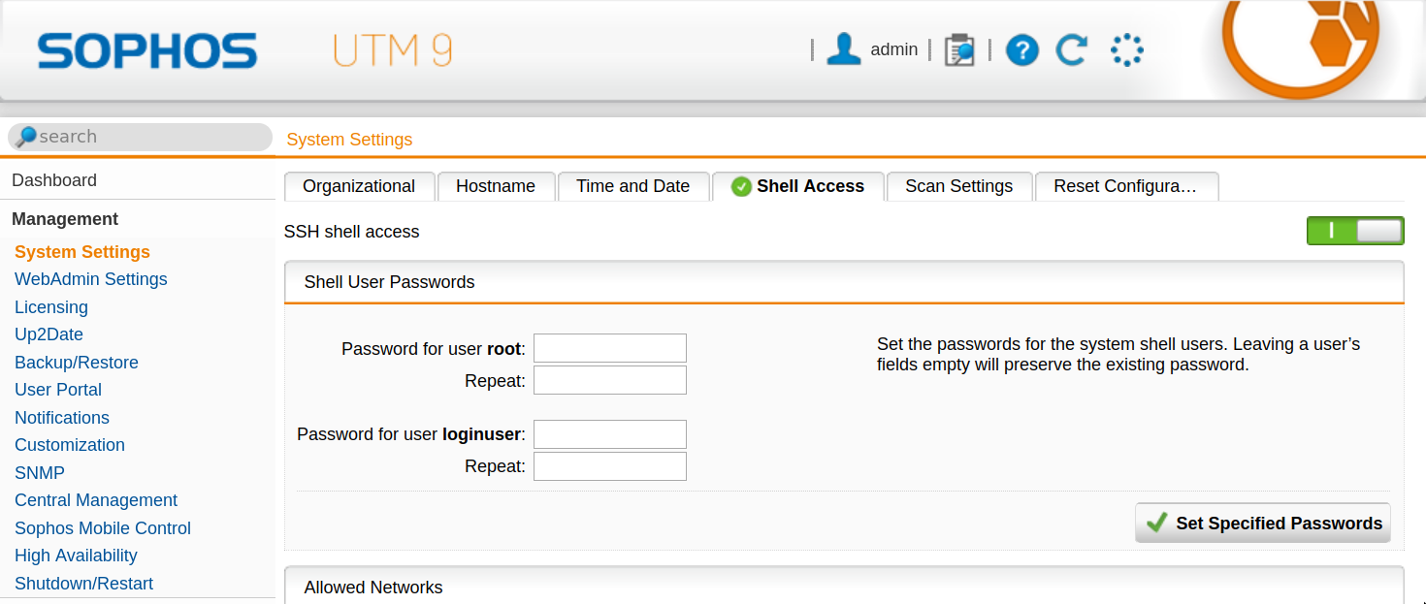This screenshot has width=1426, height=604.
Task: Switch to the Time and Date tab
Action: pos(632,186)
